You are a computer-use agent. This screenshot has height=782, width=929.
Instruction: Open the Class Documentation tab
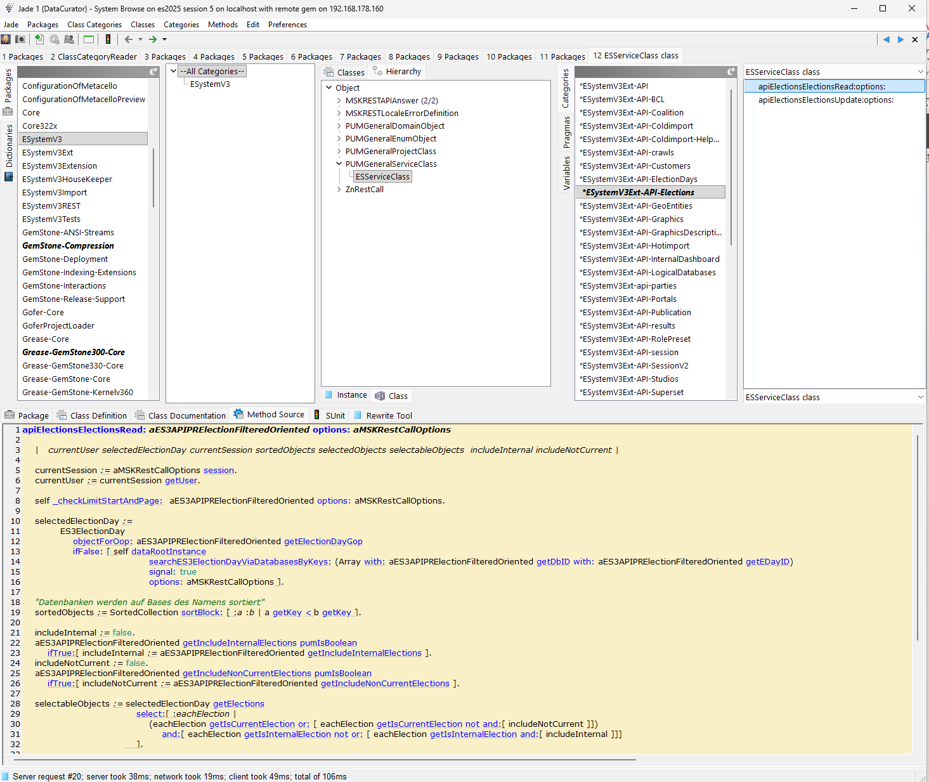tap(181, 415)
